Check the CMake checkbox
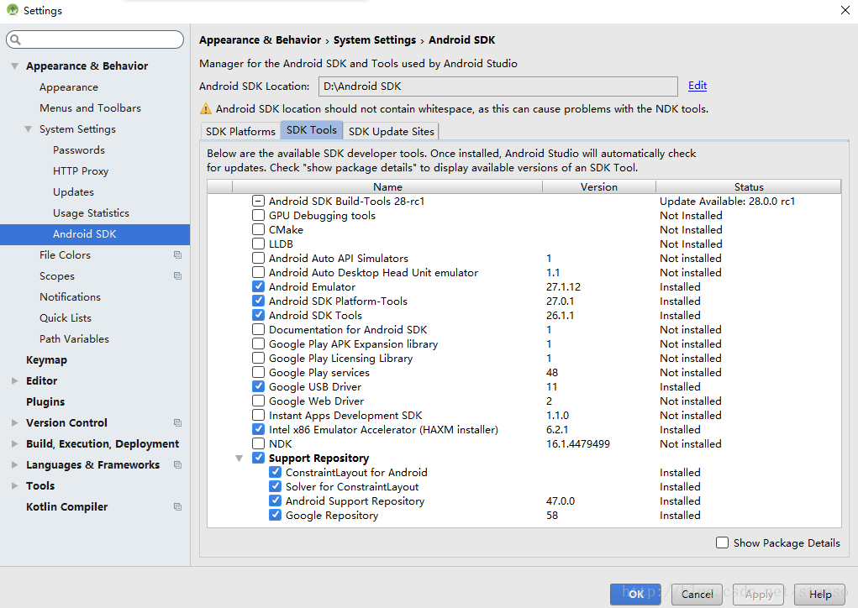 click(258, 229)
